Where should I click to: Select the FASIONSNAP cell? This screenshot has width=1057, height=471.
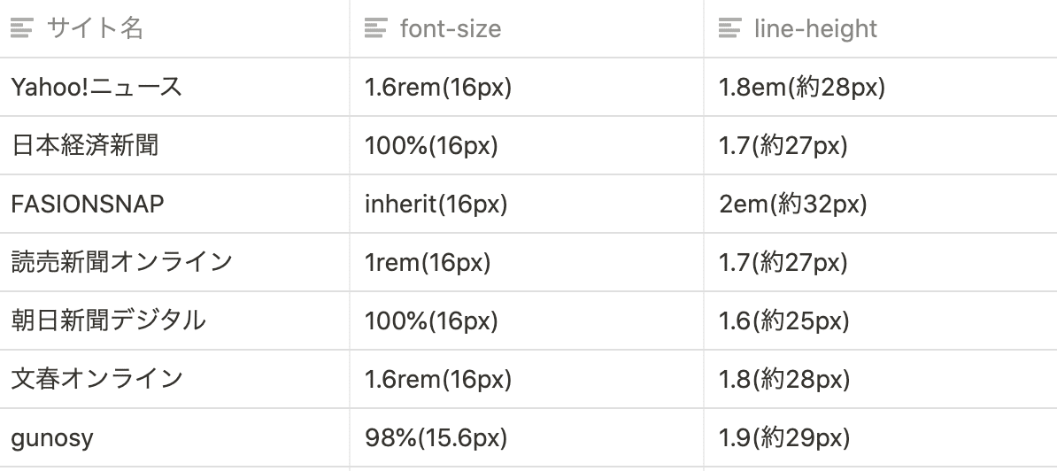click(88, 204)
